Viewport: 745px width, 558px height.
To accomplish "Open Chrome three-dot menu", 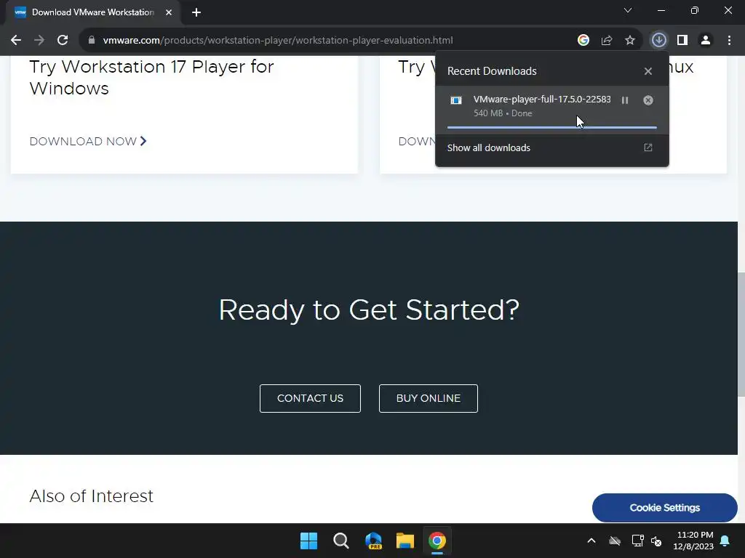I will point(729,41).
